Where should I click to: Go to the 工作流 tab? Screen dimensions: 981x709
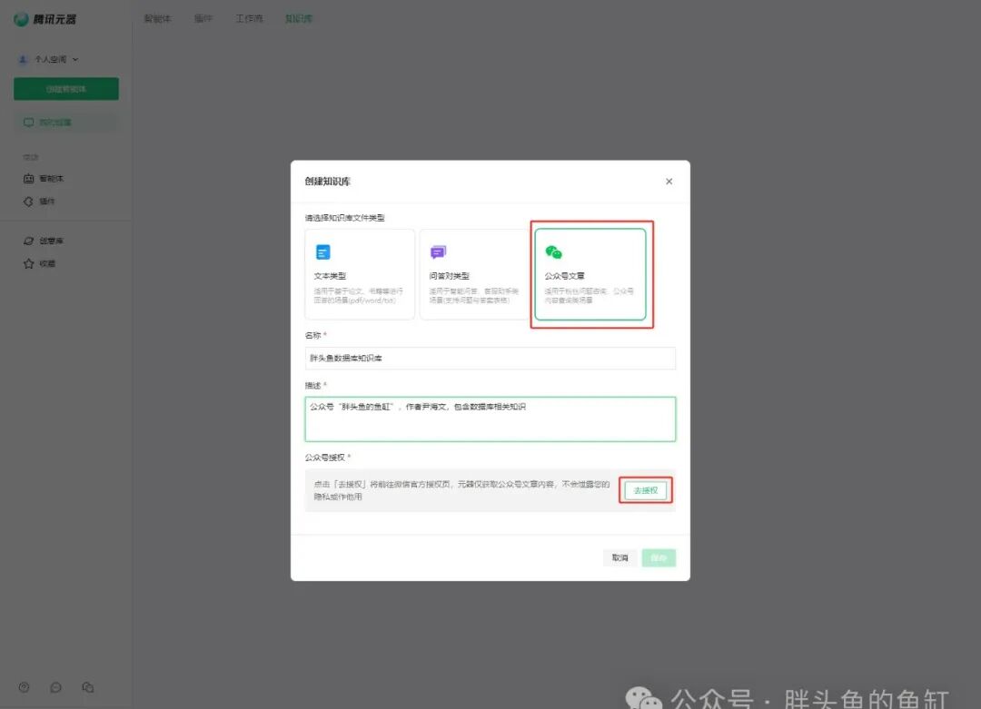pyautogui.click(x=249, y=19)
